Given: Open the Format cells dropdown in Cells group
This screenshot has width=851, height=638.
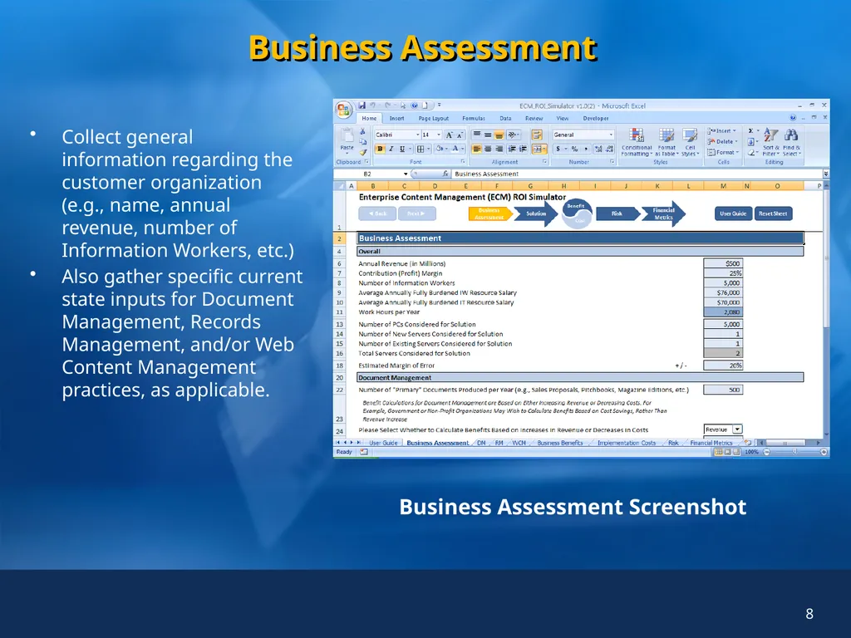Looking at the screenshot, I should click(722, 153).
